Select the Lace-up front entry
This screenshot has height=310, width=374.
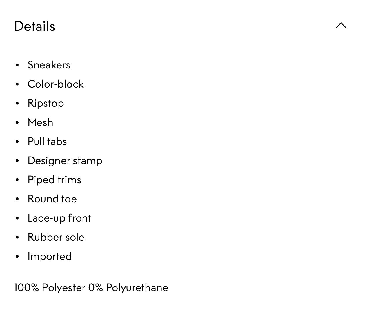[x=59, y=218]
